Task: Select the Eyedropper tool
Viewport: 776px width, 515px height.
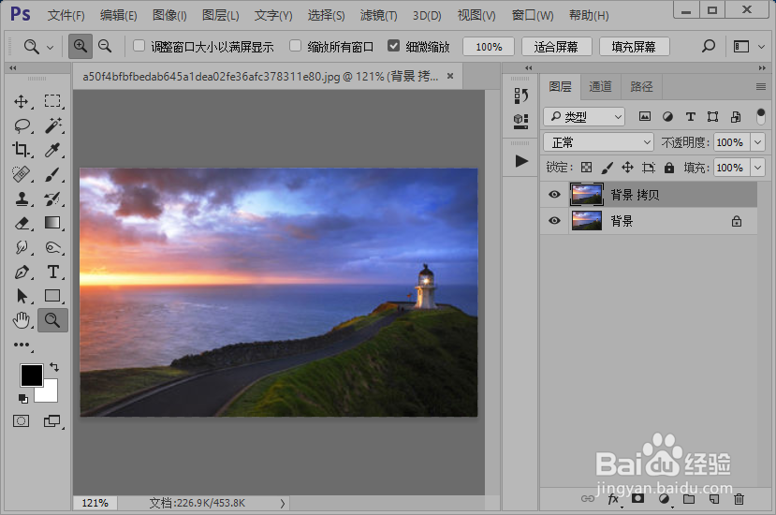Action: (x=52, y=150)
